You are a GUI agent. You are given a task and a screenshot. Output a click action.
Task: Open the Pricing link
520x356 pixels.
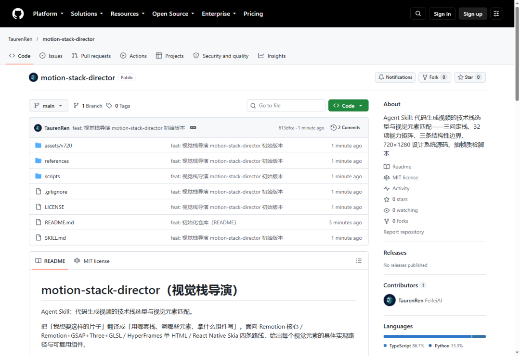[253, 14]
